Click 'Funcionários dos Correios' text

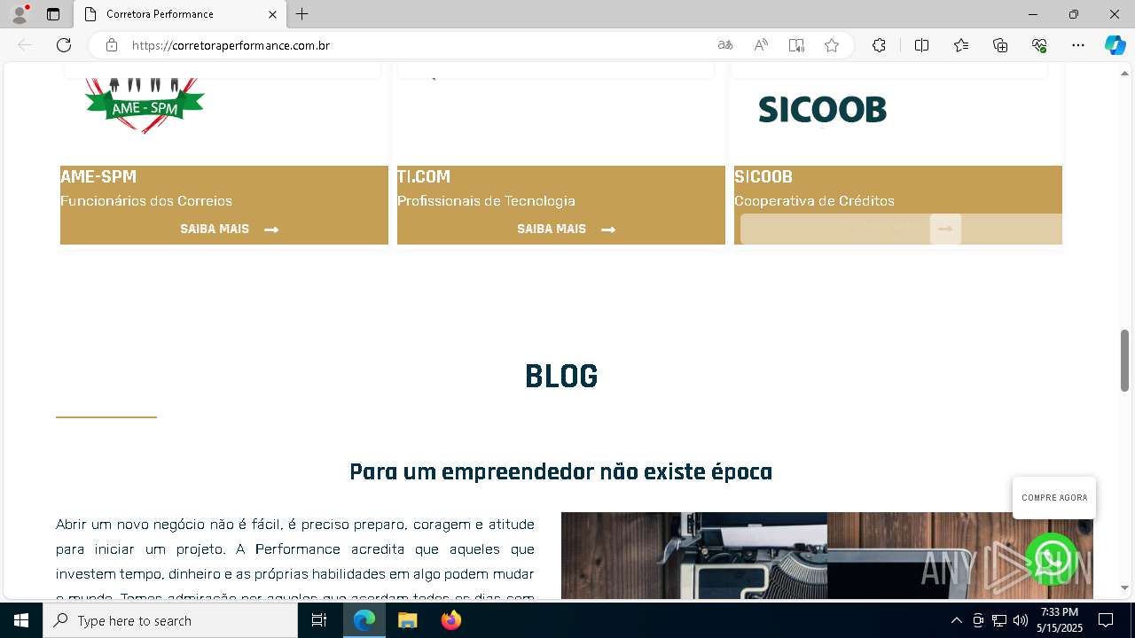tap(146, 201)
